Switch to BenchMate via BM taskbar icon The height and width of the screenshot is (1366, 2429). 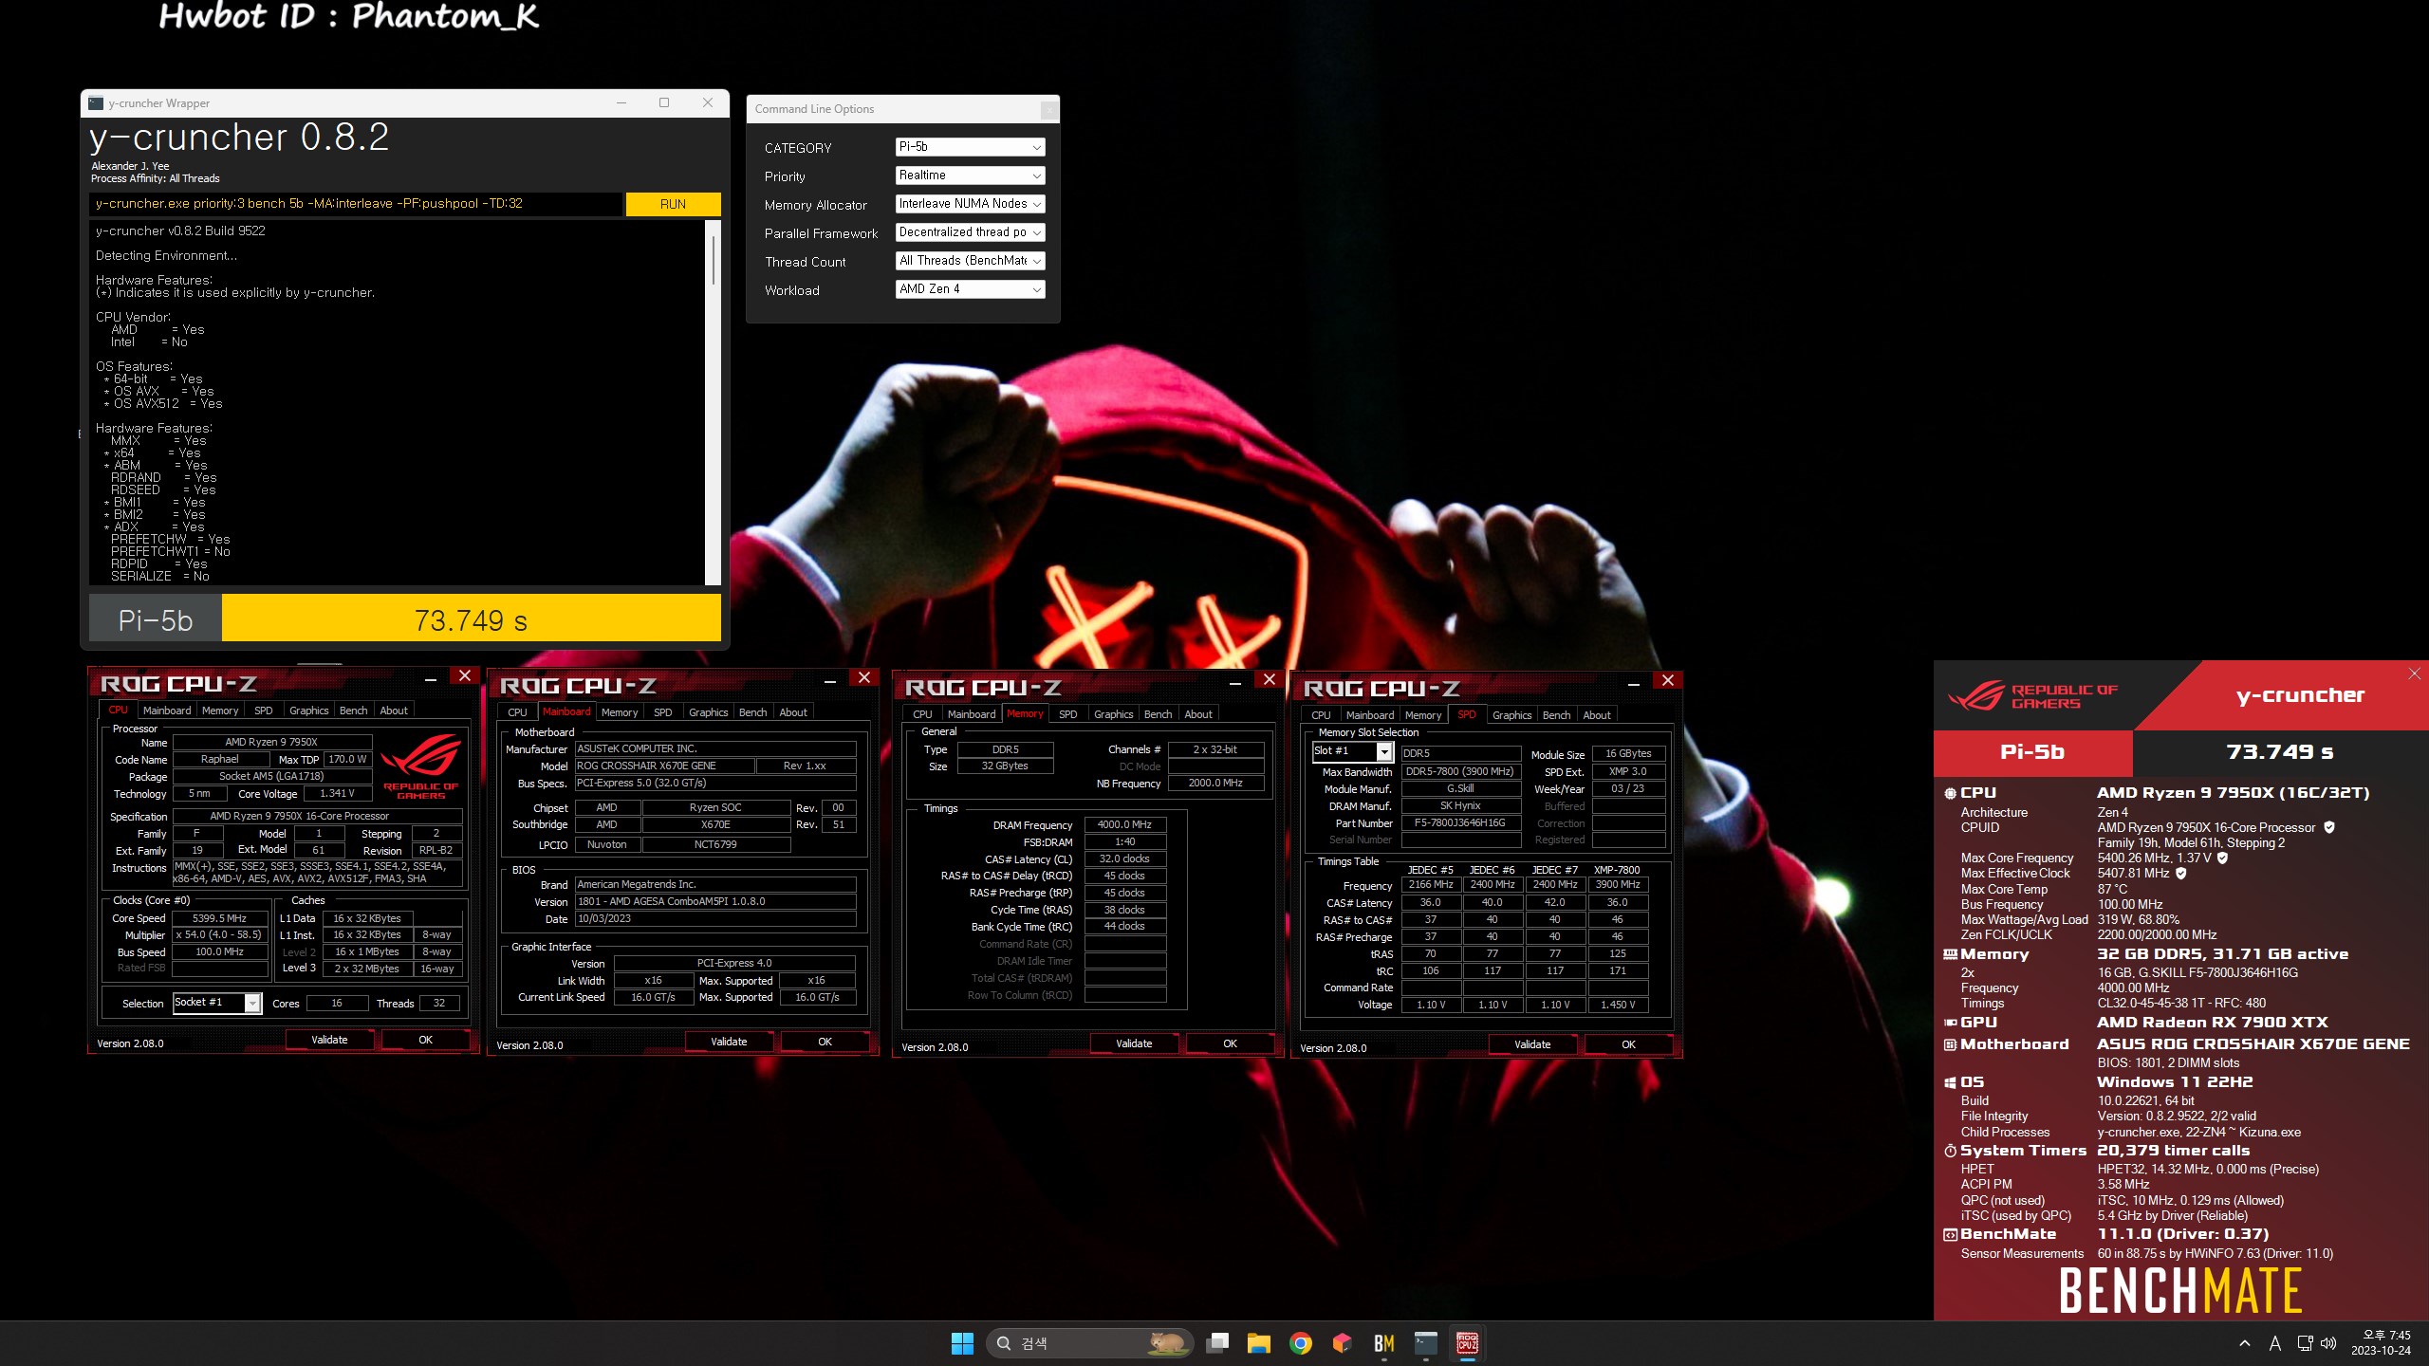click(1384, 1343)
